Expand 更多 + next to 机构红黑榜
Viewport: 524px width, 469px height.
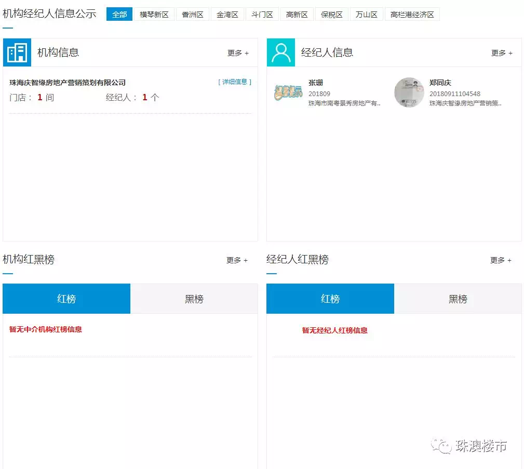[237, 260]
